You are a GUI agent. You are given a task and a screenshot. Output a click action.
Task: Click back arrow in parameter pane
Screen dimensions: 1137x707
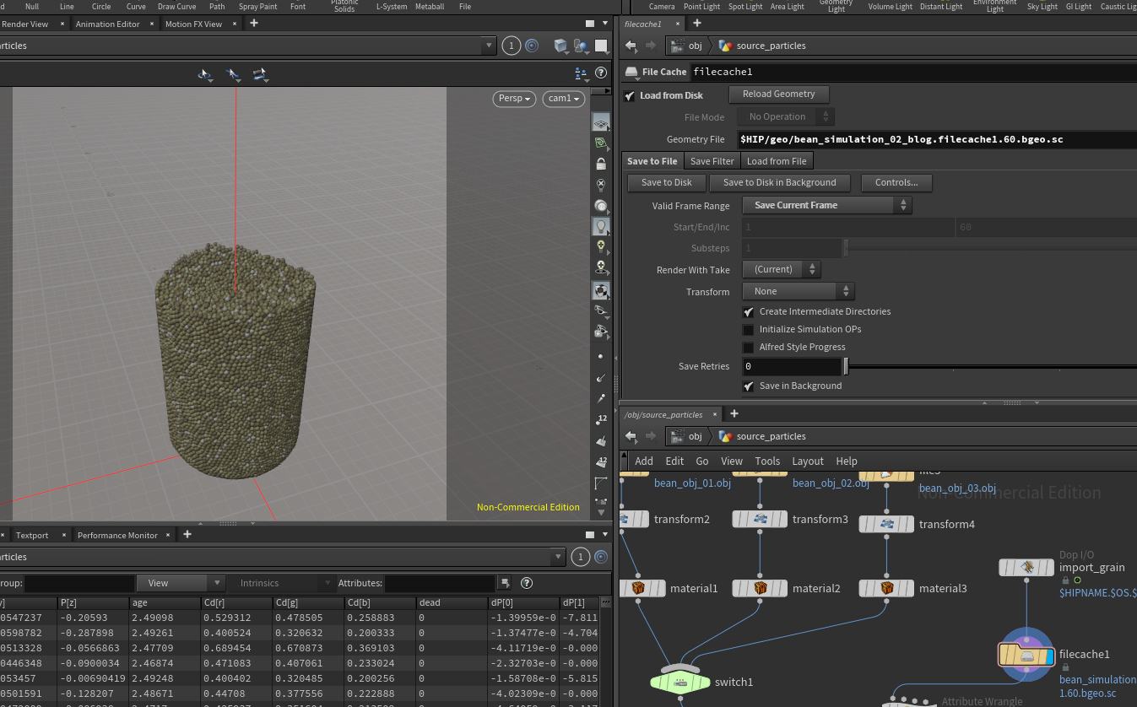pyautogui.click(x=631, y=46)
